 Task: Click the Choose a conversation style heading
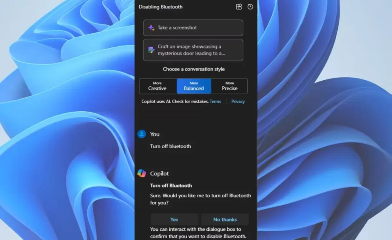tap(194, 69)
